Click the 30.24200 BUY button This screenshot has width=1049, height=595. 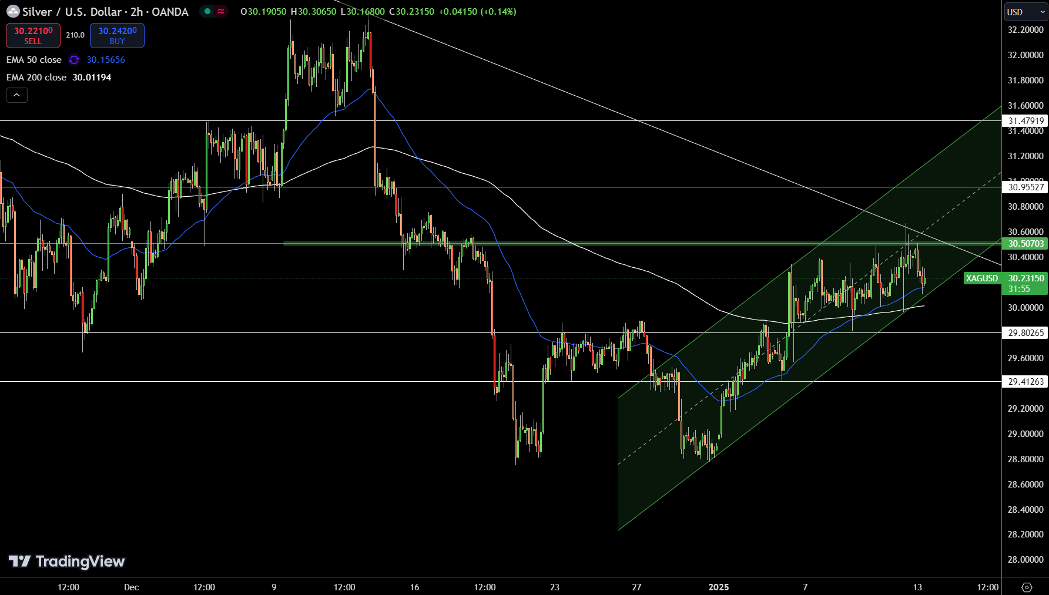pos(117,35)
